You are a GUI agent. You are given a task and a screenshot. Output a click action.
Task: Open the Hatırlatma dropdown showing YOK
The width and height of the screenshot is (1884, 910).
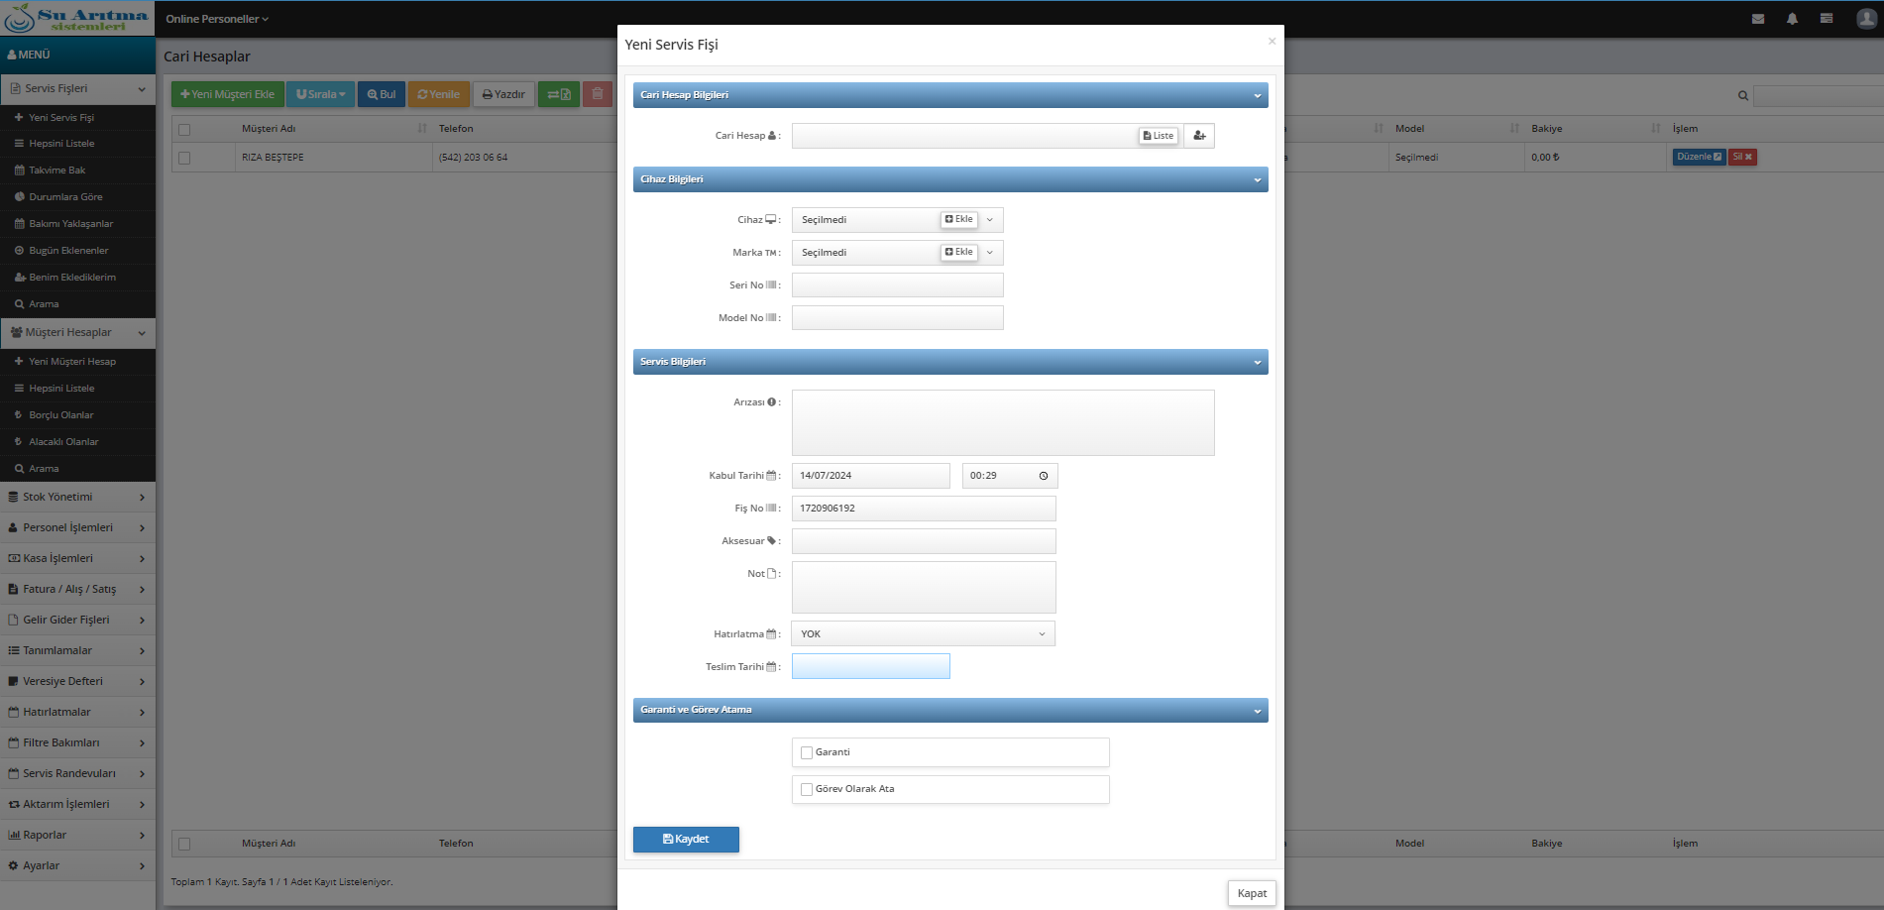coord(924,633)
